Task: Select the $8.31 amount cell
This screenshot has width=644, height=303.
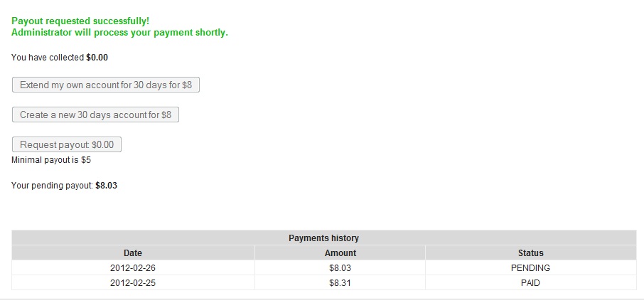Action: [340, 283]
